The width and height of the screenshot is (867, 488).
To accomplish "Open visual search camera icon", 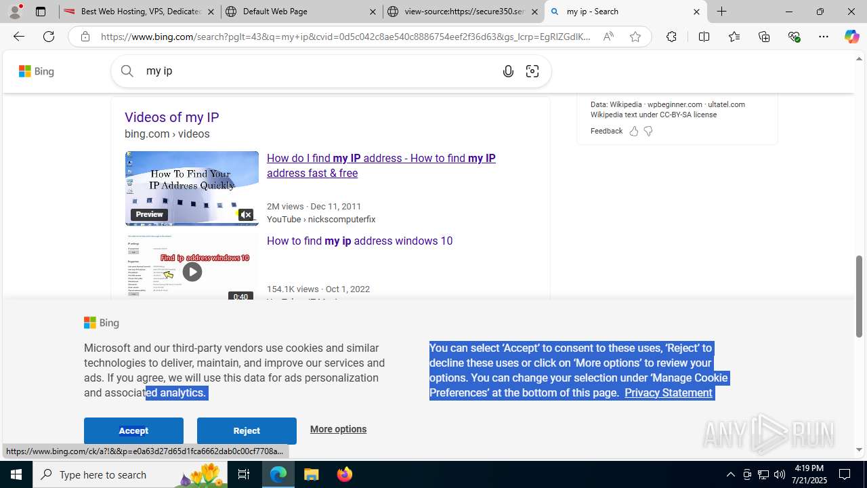I will pyautogui.click(x=532, y=71).
